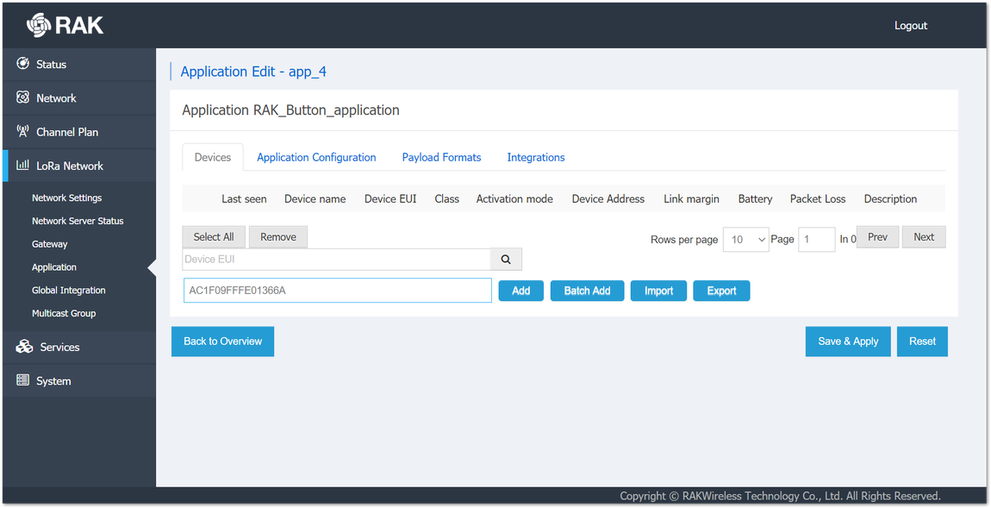This screenshot has height=508, width=991.
Task: Open the System menu
Action: (x=79, y=381)
